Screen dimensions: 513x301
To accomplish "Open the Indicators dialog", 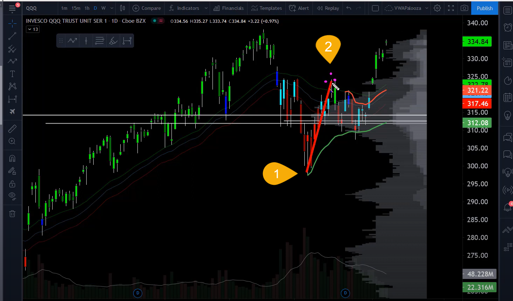I will [x=184, y=8].
